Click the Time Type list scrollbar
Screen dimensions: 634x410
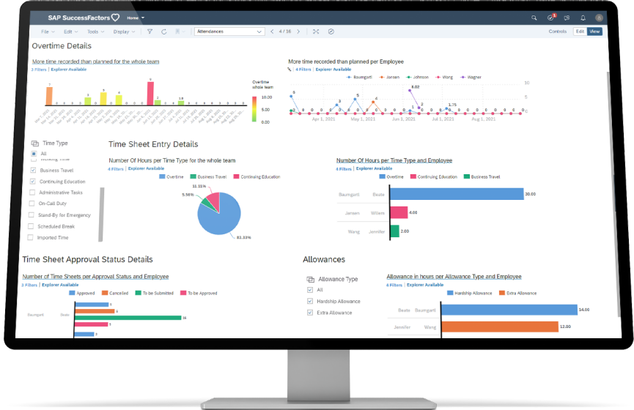(101, 212)
